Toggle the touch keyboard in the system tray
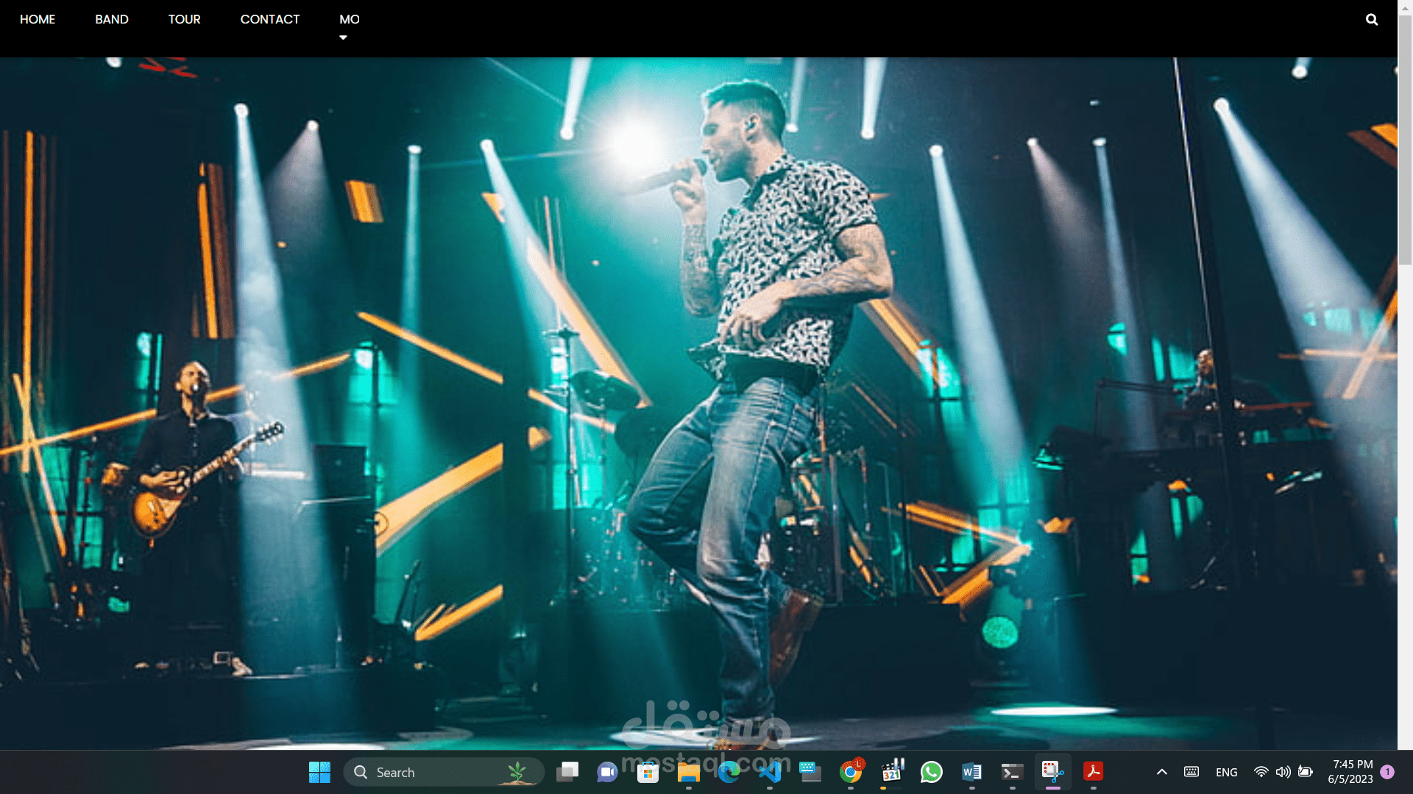 click(1192, 772)
